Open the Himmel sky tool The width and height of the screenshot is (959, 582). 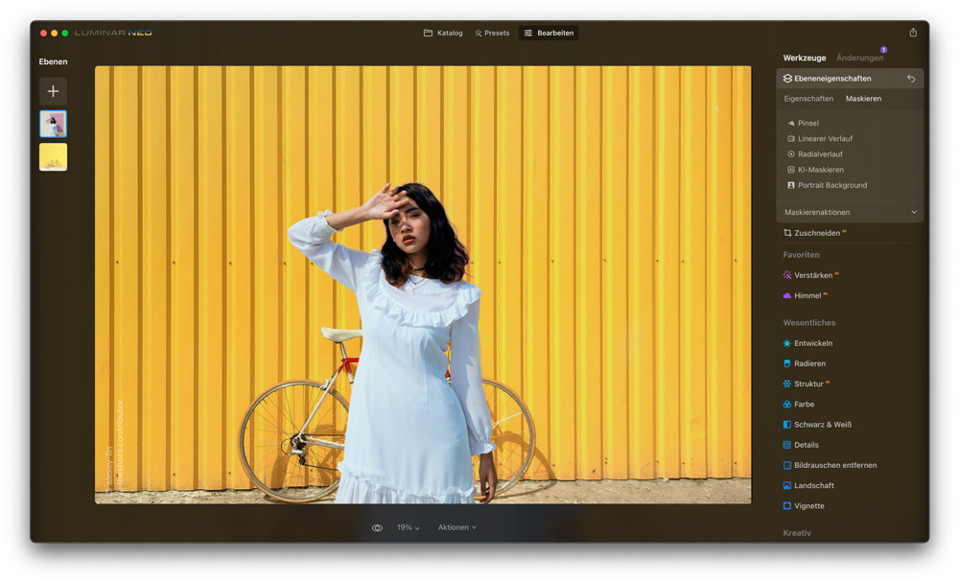coord(805,295)
